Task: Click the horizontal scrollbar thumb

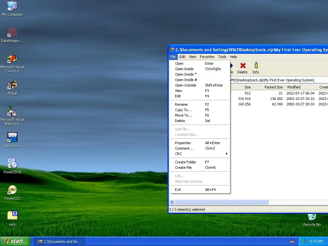Action: click(222, 202)
